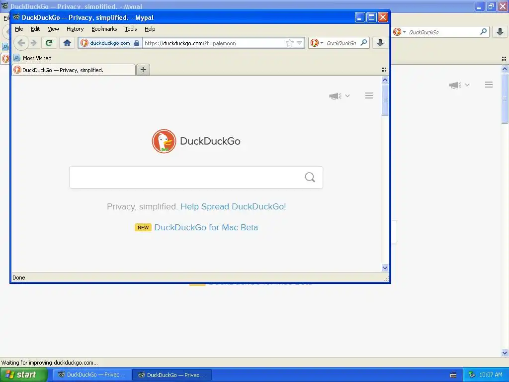Open front window's Downloads arrow button
This screenshot has height=382, width=509.
(380, 43)
